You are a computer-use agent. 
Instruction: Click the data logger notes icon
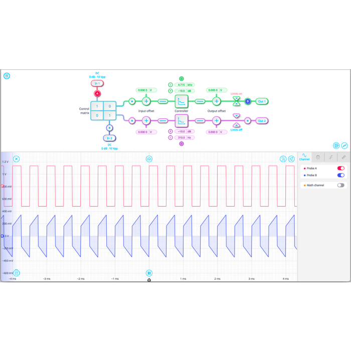coord(336,145)
